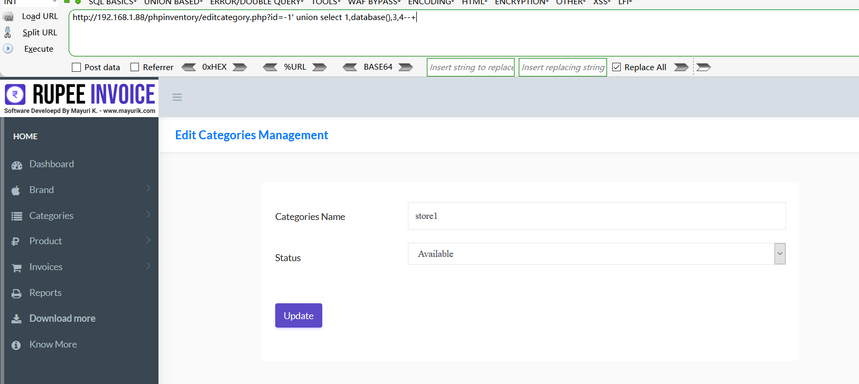Open Product in the sidebar
The width and height of the screenshot is (859, 384).
(x=45, y=241)
